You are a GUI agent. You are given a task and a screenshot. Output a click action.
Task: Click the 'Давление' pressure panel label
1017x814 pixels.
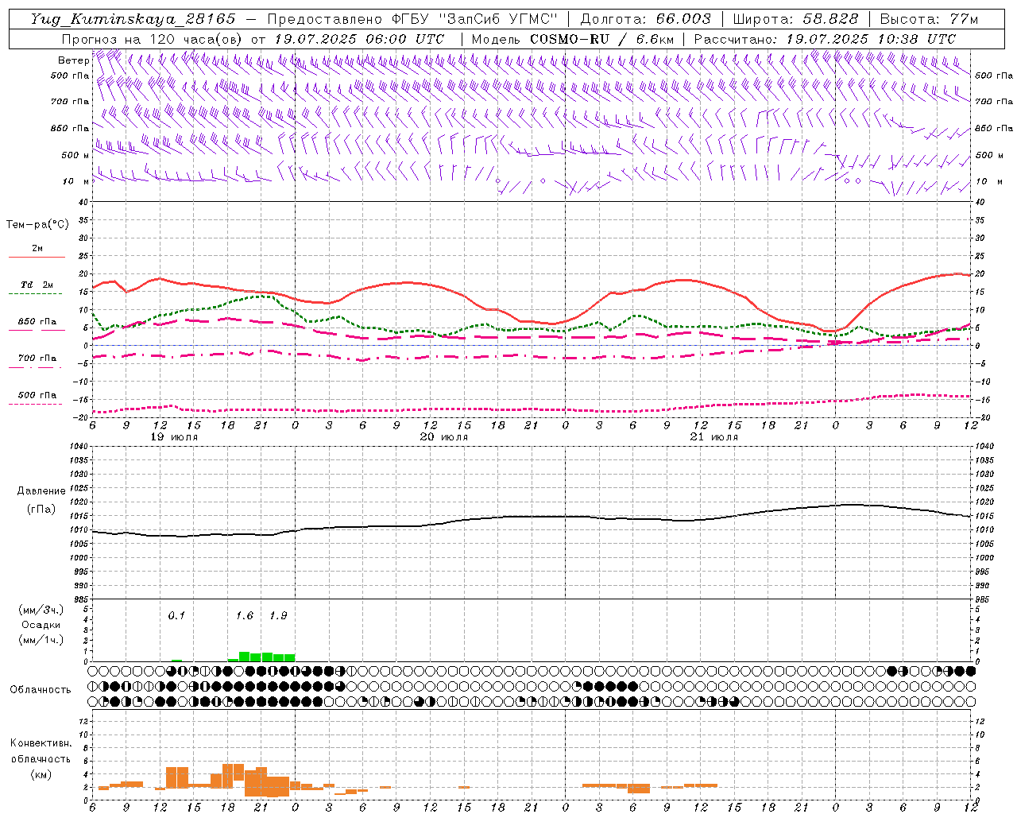(x=41, y=491)
